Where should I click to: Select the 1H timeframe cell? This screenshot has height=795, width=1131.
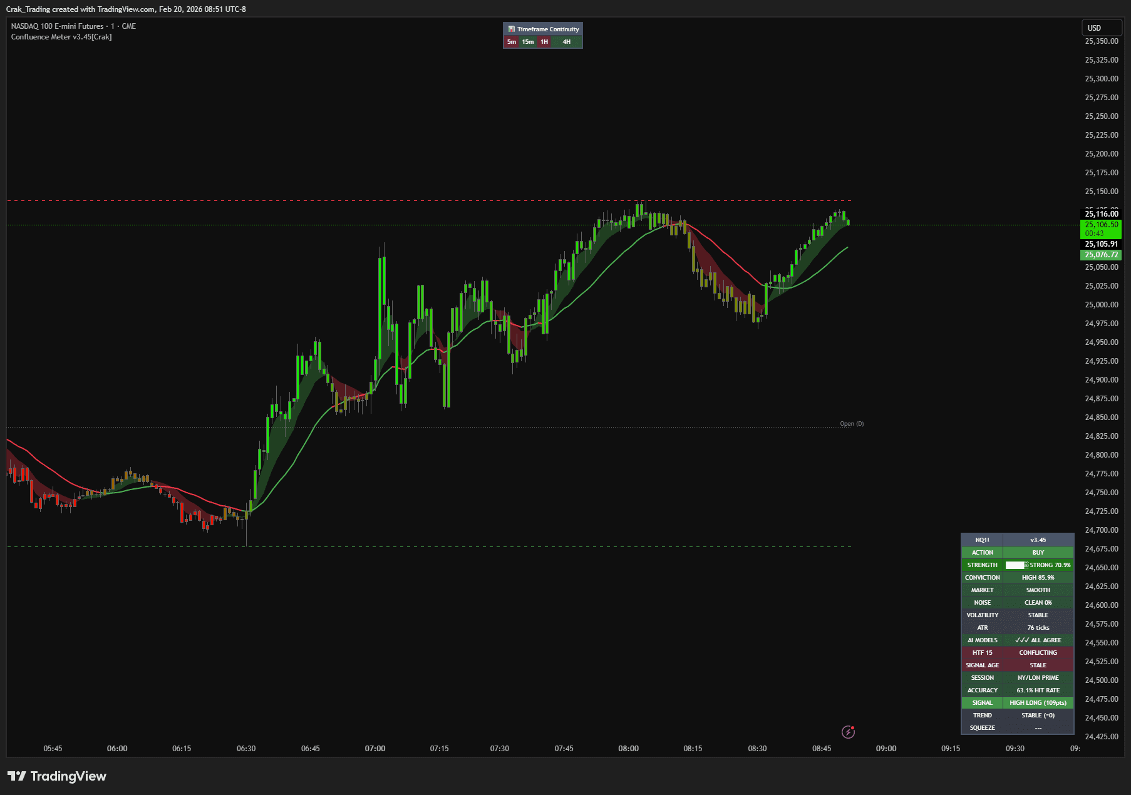pyautogui.click(x=544, y=42)
